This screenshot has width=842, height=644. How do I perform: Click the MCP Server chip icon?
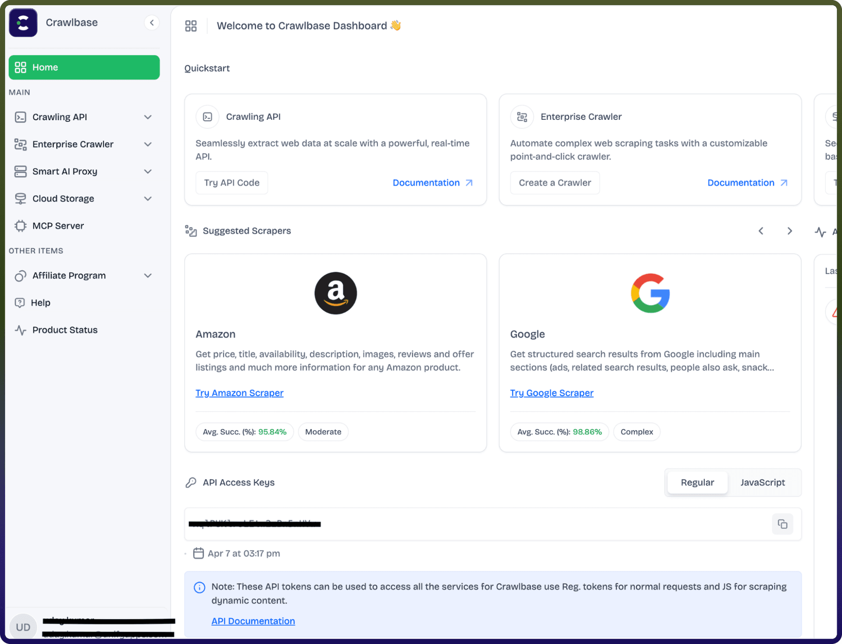[x=21, y=226]
